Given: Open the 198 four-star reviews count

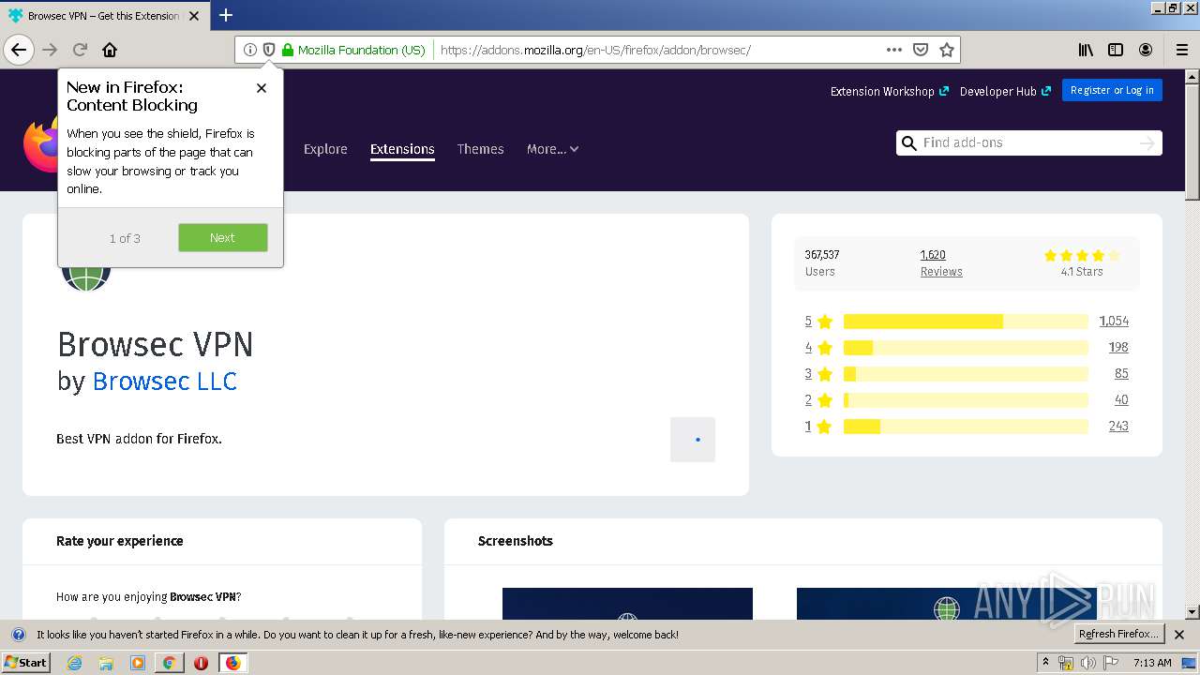Looking at the screenshot, I should click(1118, 348).
